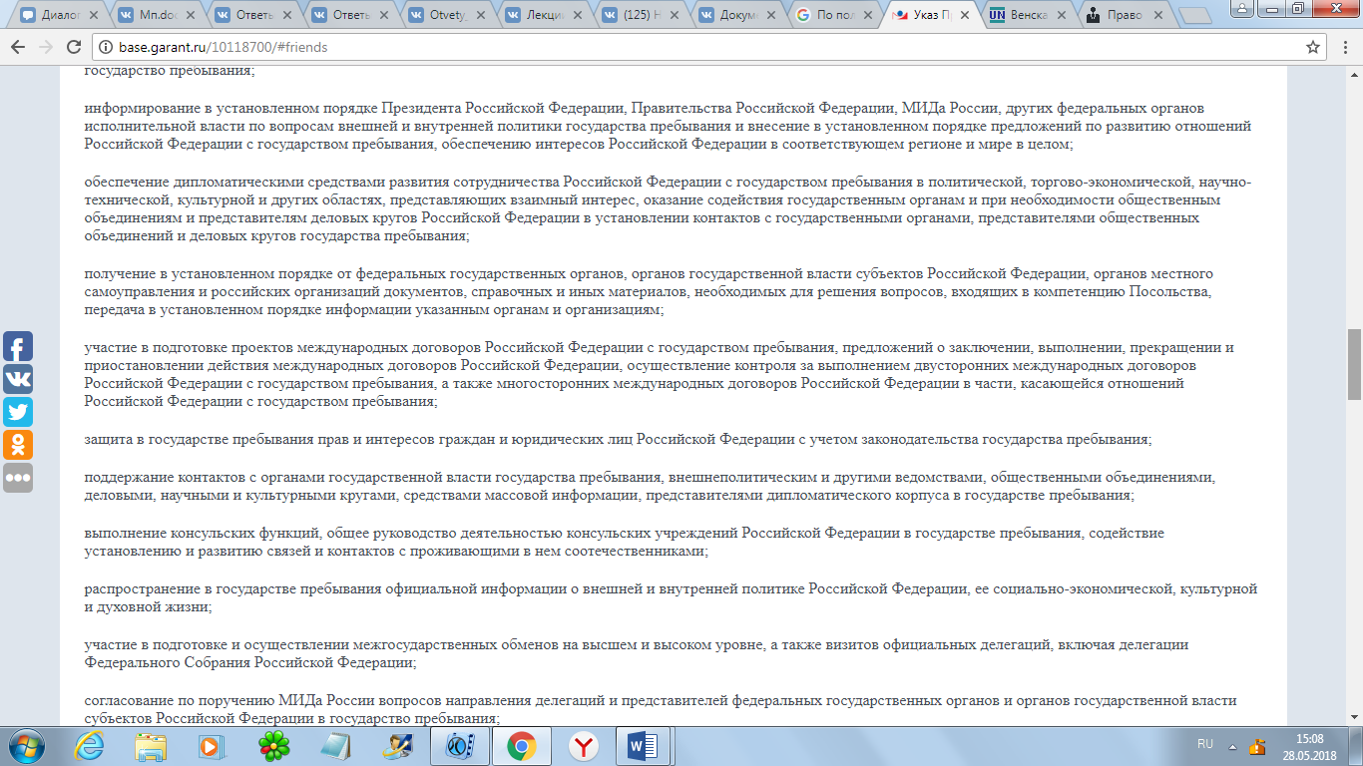The height and width of the screenshot is (766, 1363).
Task: Open more sharing options (three dots)
Action: click(x=18, y=478)
